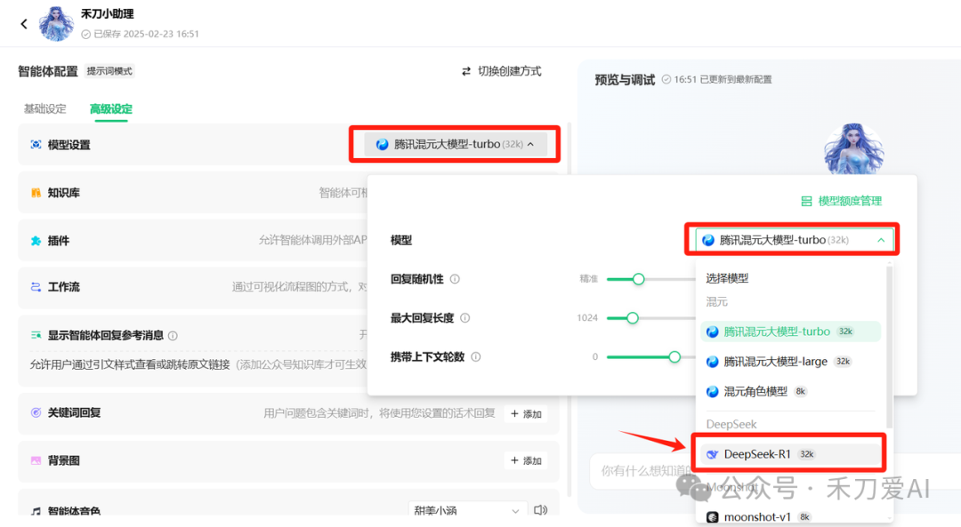Image resolution: width=961 pixels, height=527 pixels.
Task: Click the 模型设置 section icon
Action: point(36,145)
